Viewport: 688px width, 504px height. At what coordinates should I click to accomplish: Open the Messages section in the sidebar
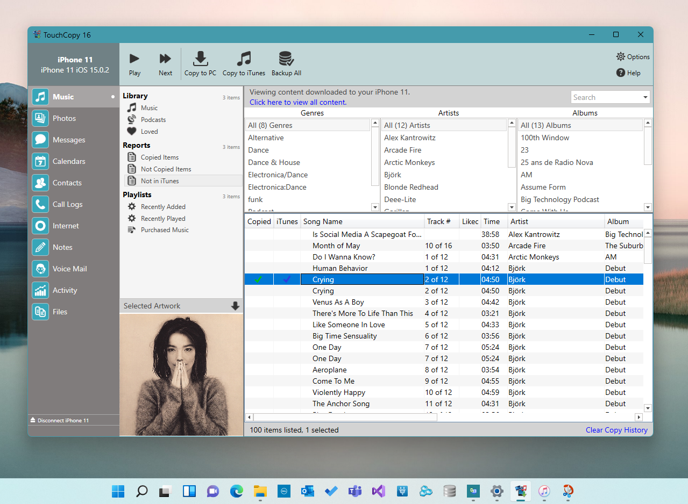click(73, 140)
